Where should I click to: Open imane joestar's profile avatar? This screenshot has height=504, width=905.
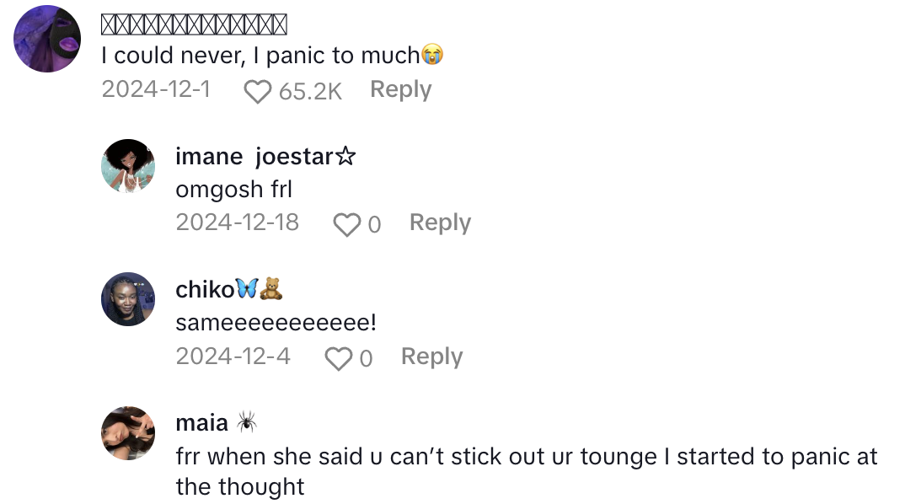[x=128, y=166]
